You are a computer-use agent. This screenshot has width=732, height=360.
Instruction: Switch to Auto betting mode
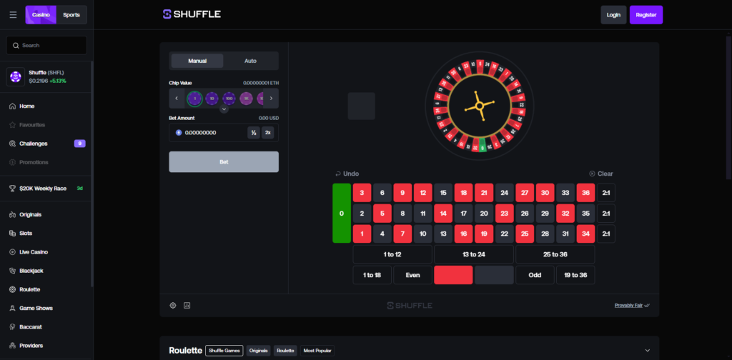click(x=250, y=61)
